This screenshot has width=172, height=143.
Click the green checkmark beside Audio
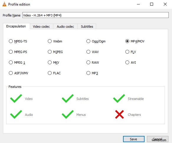click(16, 114)
